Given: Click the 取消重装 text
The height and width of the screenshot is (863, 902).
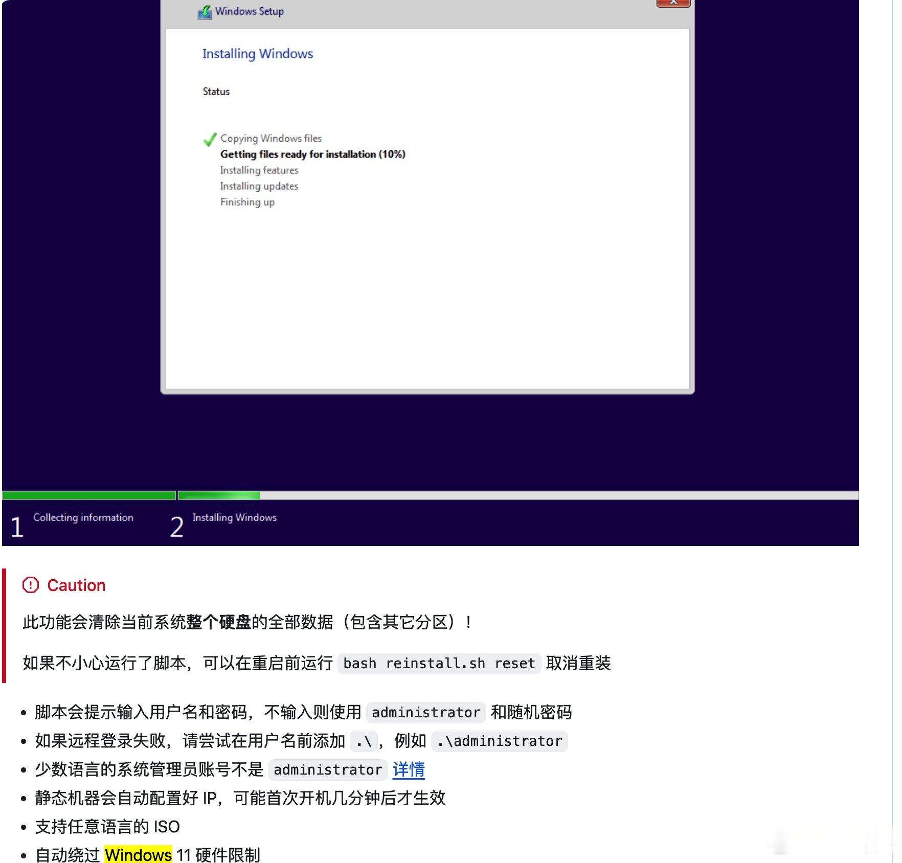Looking at the screenshot, I should [x=578, y=663].
